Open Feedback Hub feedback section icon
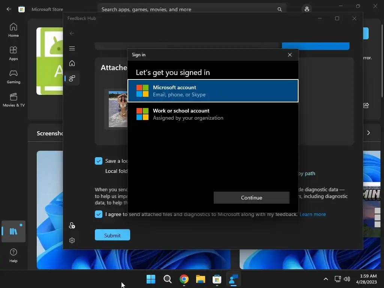384x288 pixels. (72, 78)
